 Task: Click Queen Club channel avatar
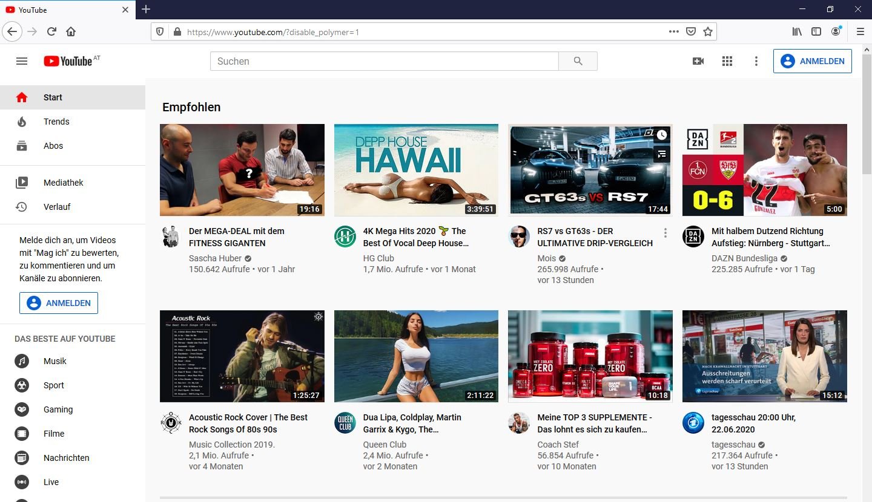[345, 423]
